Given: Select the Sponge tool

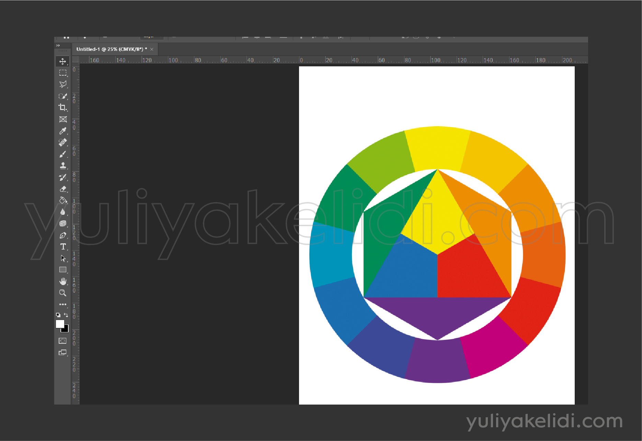Looking at the screenshot, I should (62, 223).
